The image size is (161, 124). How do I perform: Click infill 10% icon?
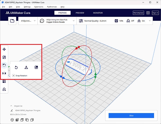click(116, 21)
